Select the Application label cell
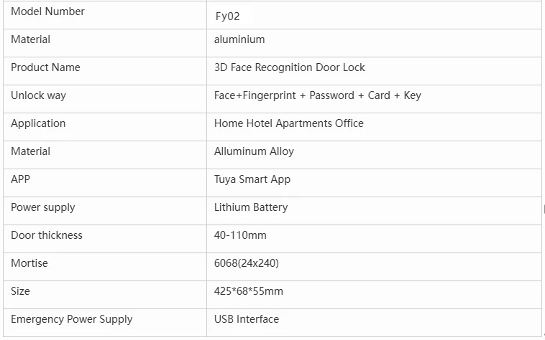 tap(38, 123)
